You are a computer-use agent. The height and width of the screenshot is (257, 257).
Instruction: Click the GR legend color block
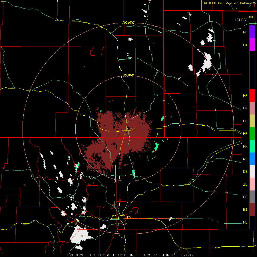tap(252, 108)
